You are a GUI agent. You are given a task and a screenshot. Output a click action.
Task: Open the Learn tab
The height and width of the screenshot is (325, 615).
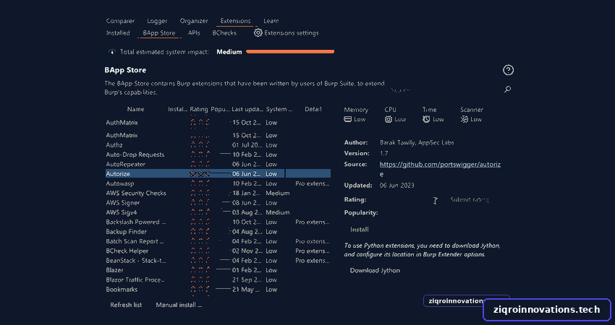point(271,21)
